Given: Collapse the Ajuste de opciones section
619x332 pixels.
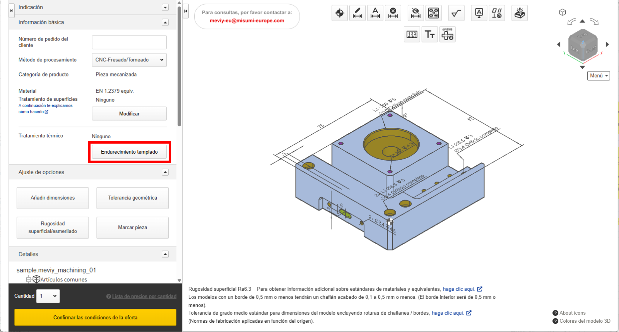Looking at the screenshot, I should tap(165, 172).
